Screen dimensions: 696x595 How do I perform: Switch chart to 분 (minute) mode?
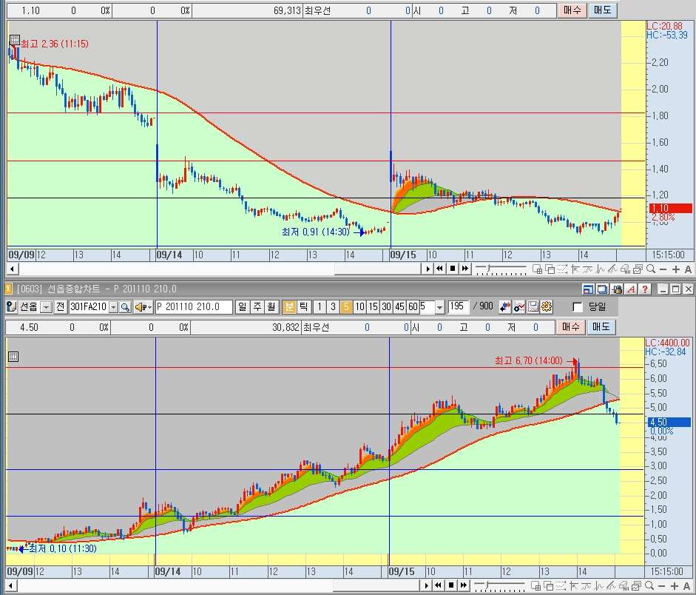(x=289, y=307)
